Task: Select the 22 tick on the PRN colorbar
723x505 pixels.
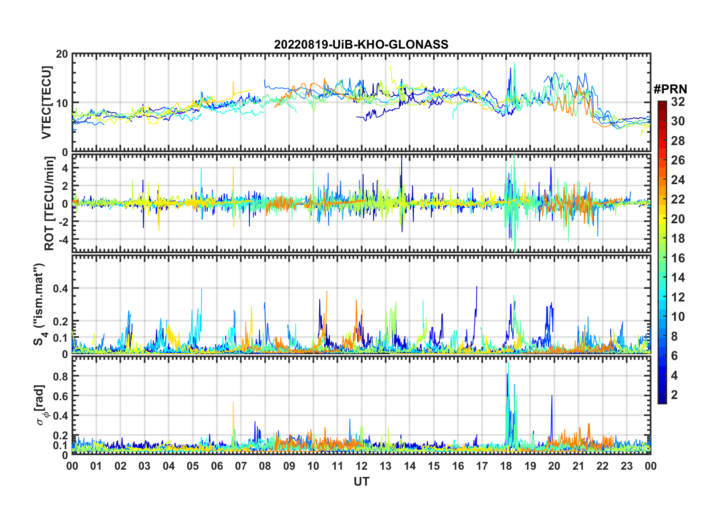Action: coord(678,199)
